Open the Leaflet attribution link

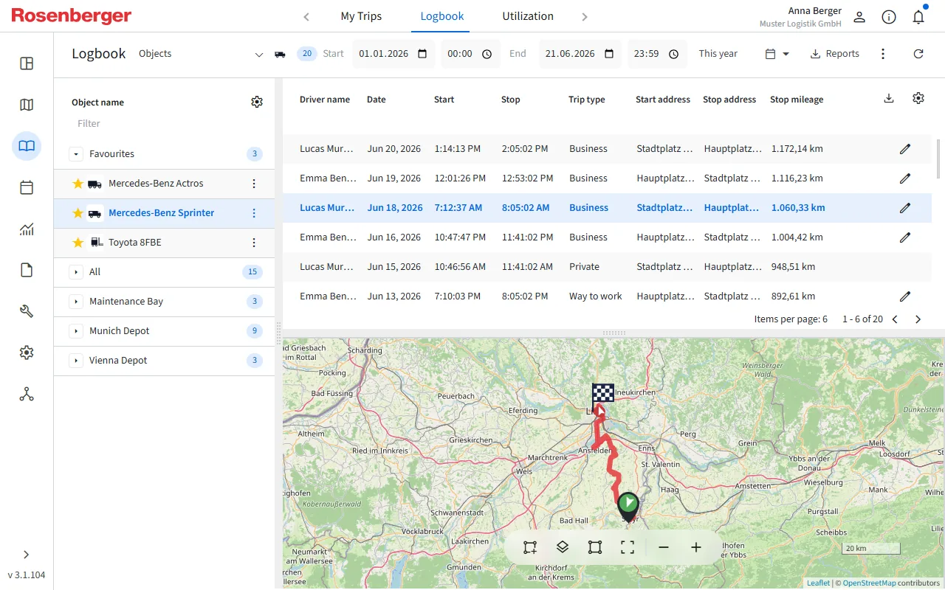tap(818, 583)
